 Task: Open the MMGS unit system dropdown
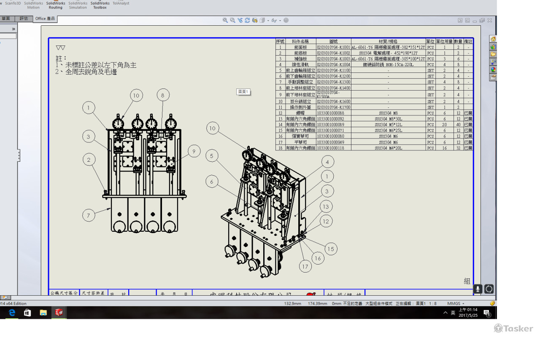[x=456, y=303]
